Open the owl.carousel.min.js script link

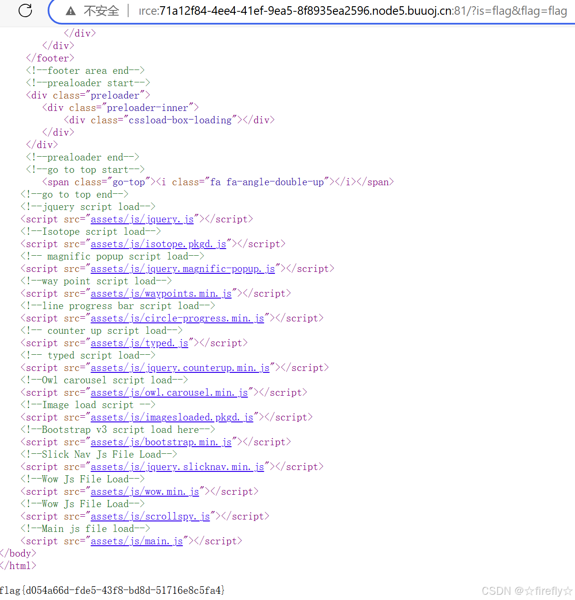(x=169, y=392)
